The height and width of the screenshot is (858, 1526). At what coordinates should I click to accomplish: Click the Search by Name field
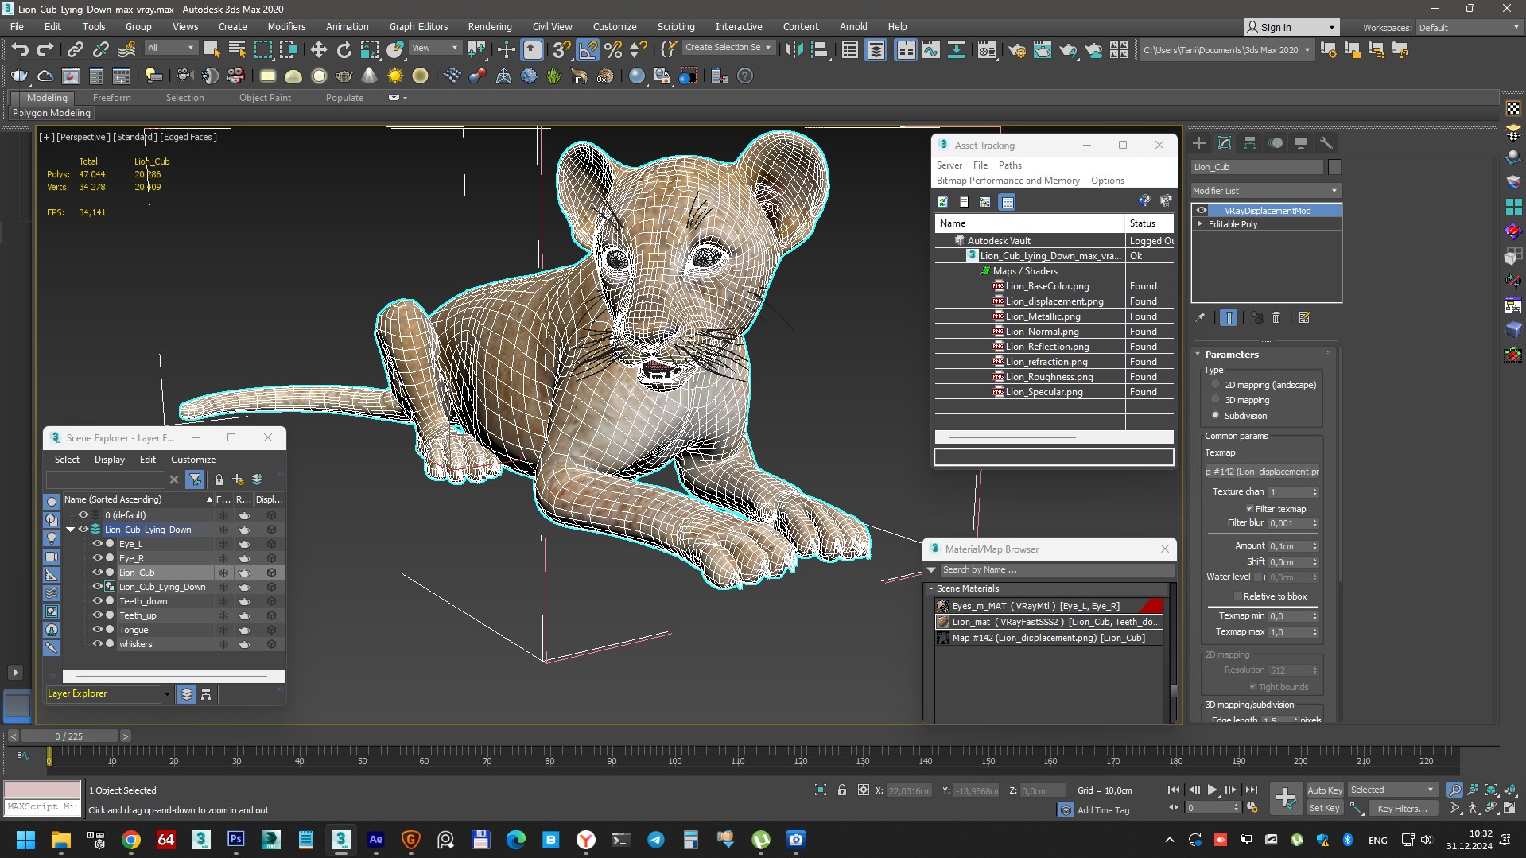click(x=1058, y=570)
